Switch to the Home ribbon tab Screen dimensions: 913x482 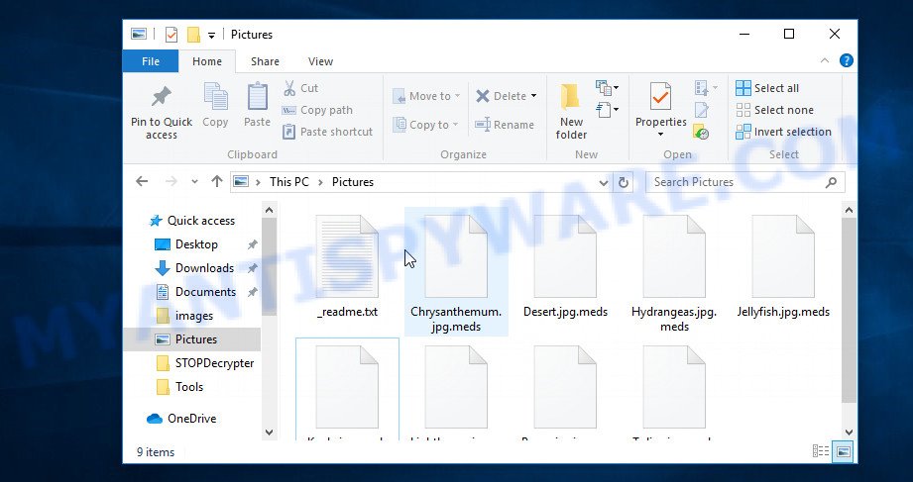click(207, 61)
